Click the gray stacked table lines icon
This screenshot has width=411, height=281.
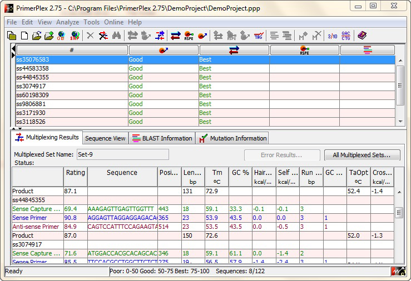coord(287,36)
